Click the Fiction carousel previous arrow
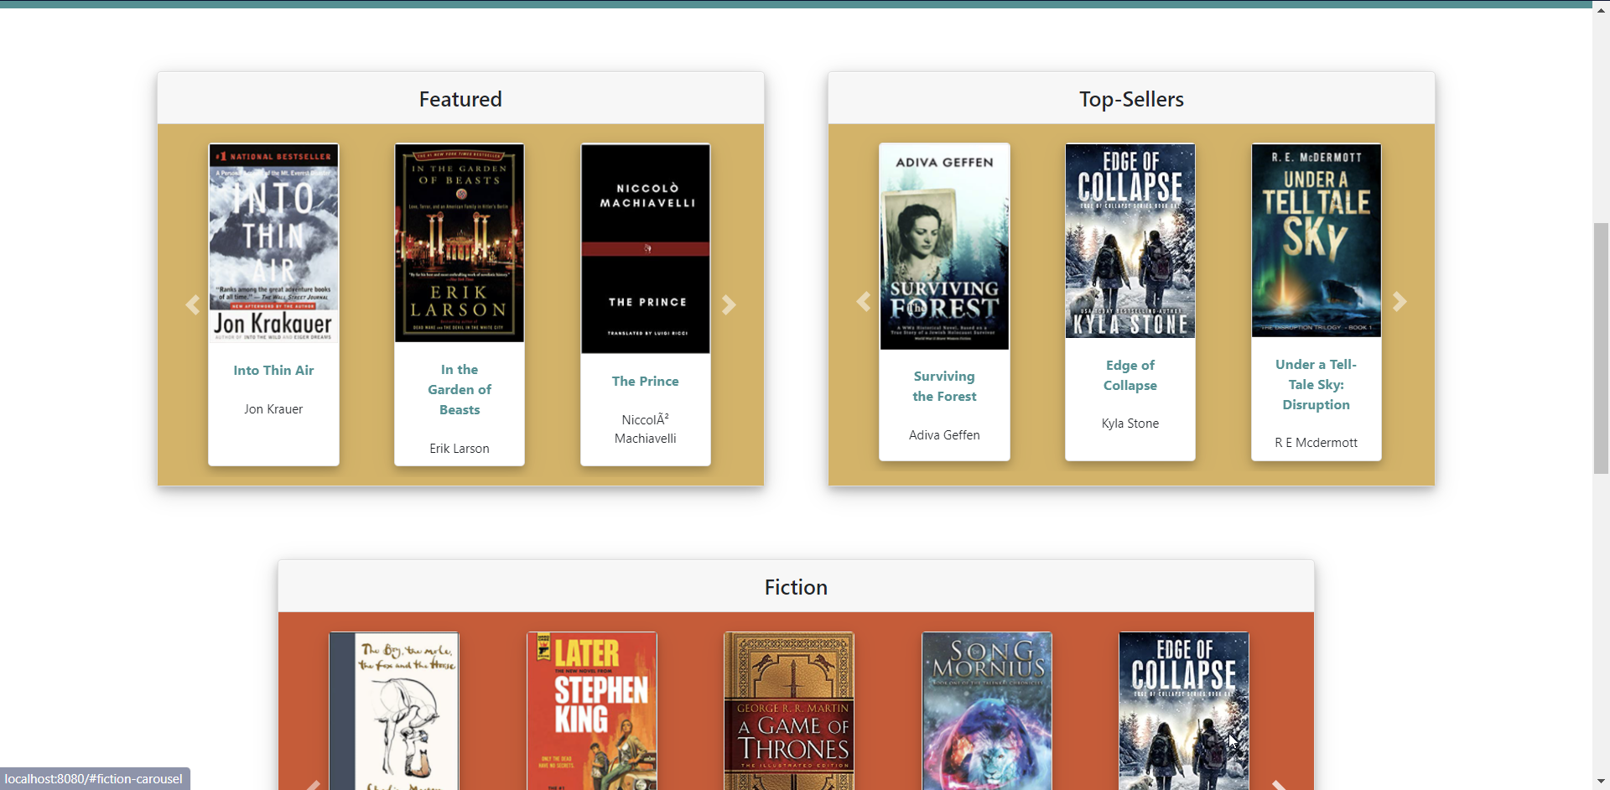The width and height of the screenshot is (1610, 790). pyautogui.click(x=313, y=784)
